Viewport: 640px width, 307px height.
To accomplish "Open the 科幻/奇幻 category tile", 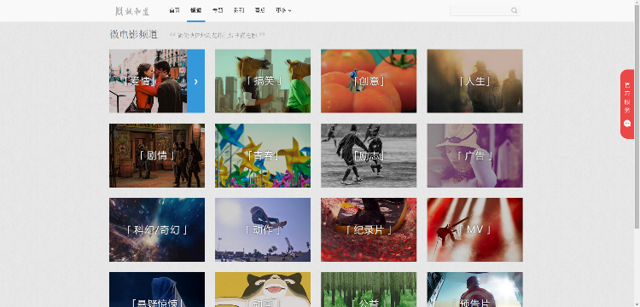I will (157, 230).
